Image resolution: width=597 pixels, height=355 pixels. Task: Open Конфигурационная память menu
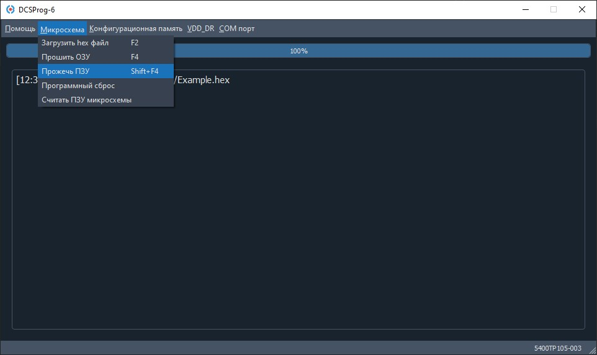[135, 29]
